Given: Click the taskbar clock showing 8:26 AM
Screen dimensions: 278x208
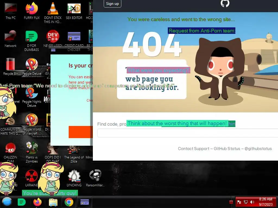Looking at the screenshot, I should (x=266, y=202).
